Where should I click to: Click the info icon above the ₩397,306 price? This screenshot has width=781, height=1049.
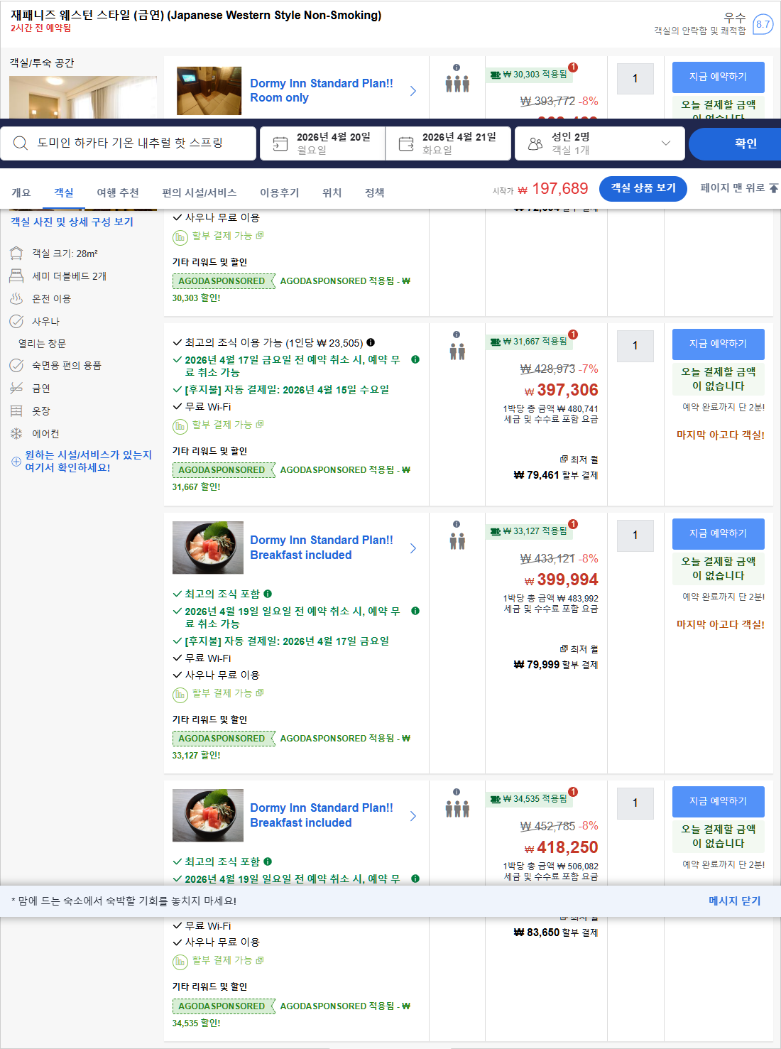click(455, 334)
